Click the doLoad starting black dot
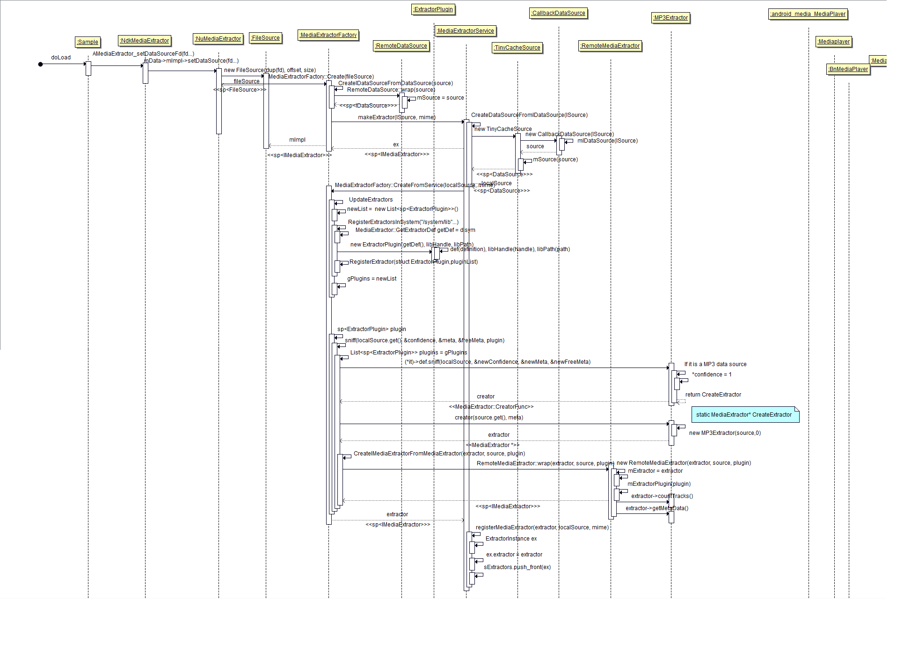Screen dimensions: 911x671 point(41,64)
